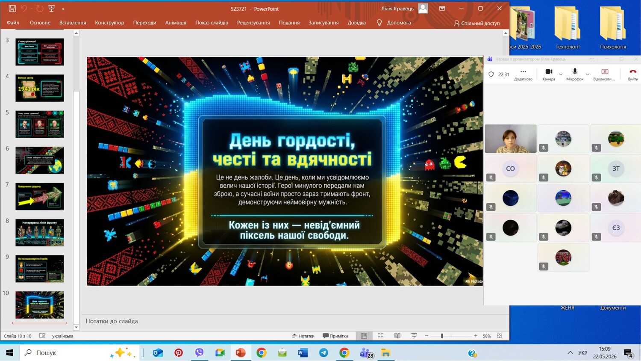Image resolution: width=641 pixels, height=361 pixels.
Task: Select slide 6 thumbnail in panel
Action: [x=39, y=160]
